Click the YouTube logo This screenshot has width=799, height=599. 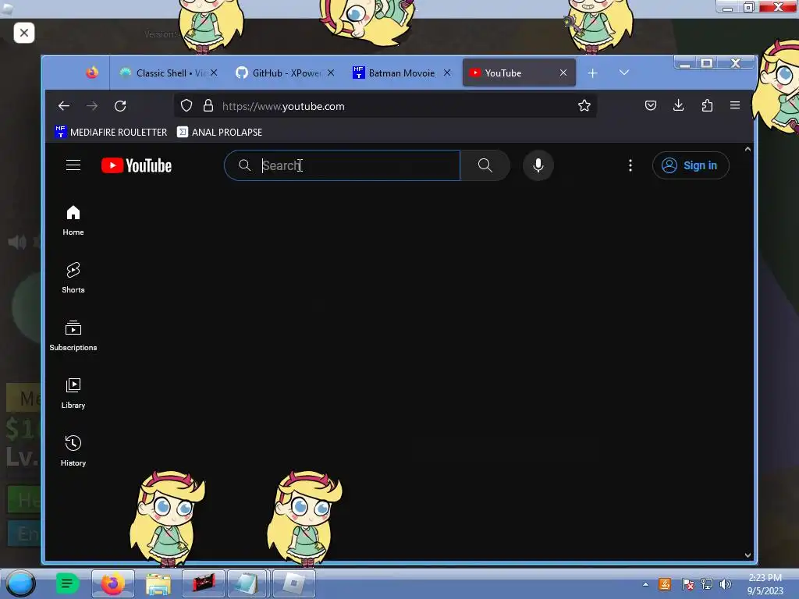tap(137, 165)
